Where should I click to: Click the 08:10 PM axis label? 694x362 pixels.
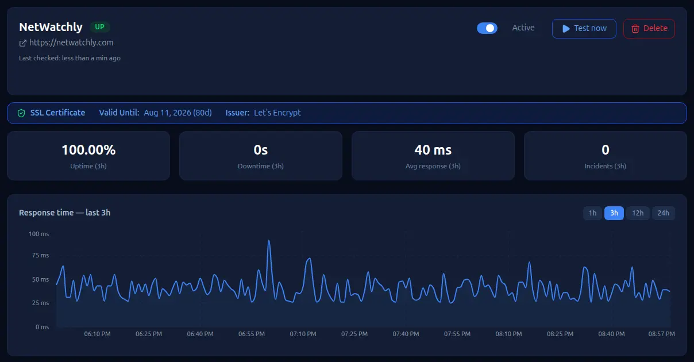point(509,334)
